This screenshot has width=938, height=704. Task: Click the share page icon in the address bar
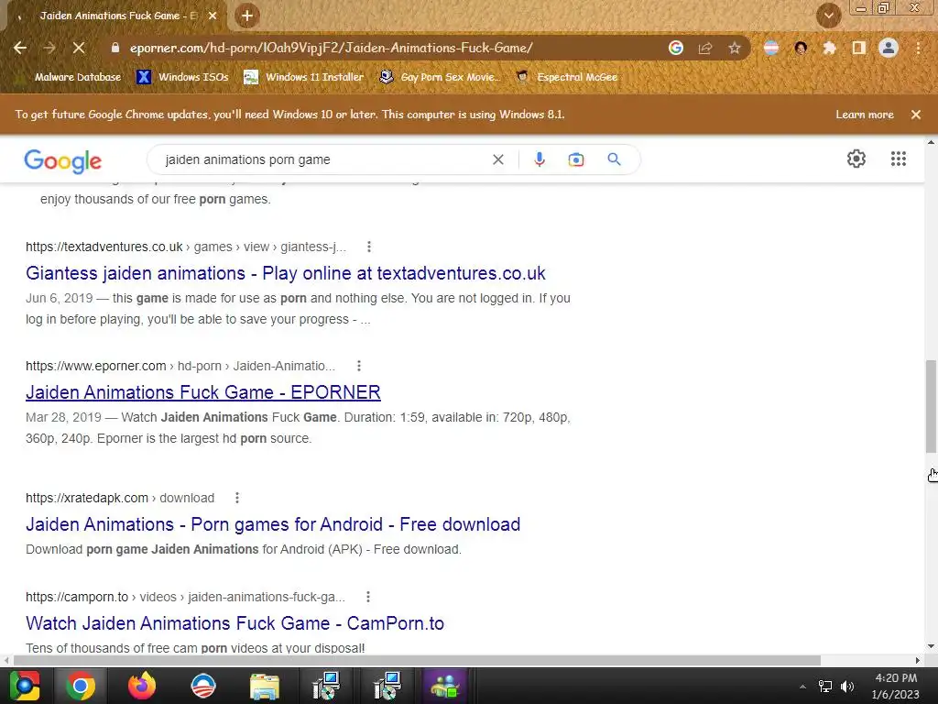pyautogui.click(x=705, y=48)
